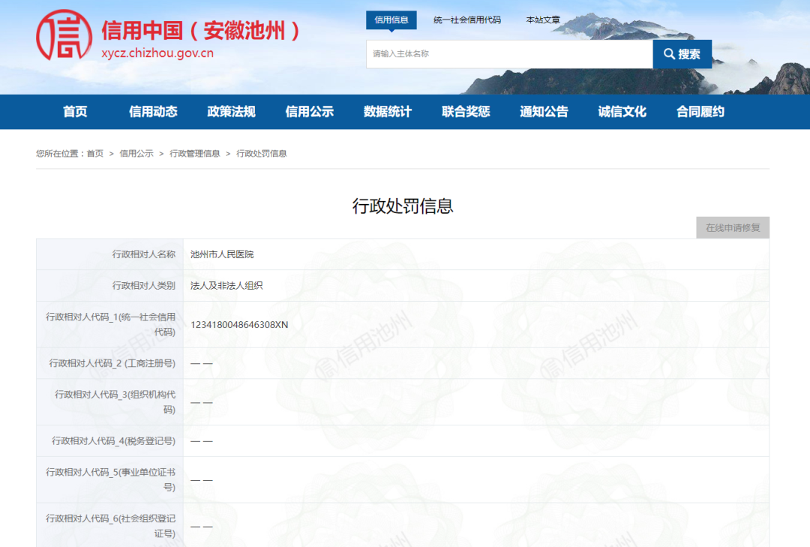Image resolution: width=810 pixels, height=547 pixels.
Task: Click the site title 信用中国（安徽池州）
Action: tap(201, 31)
